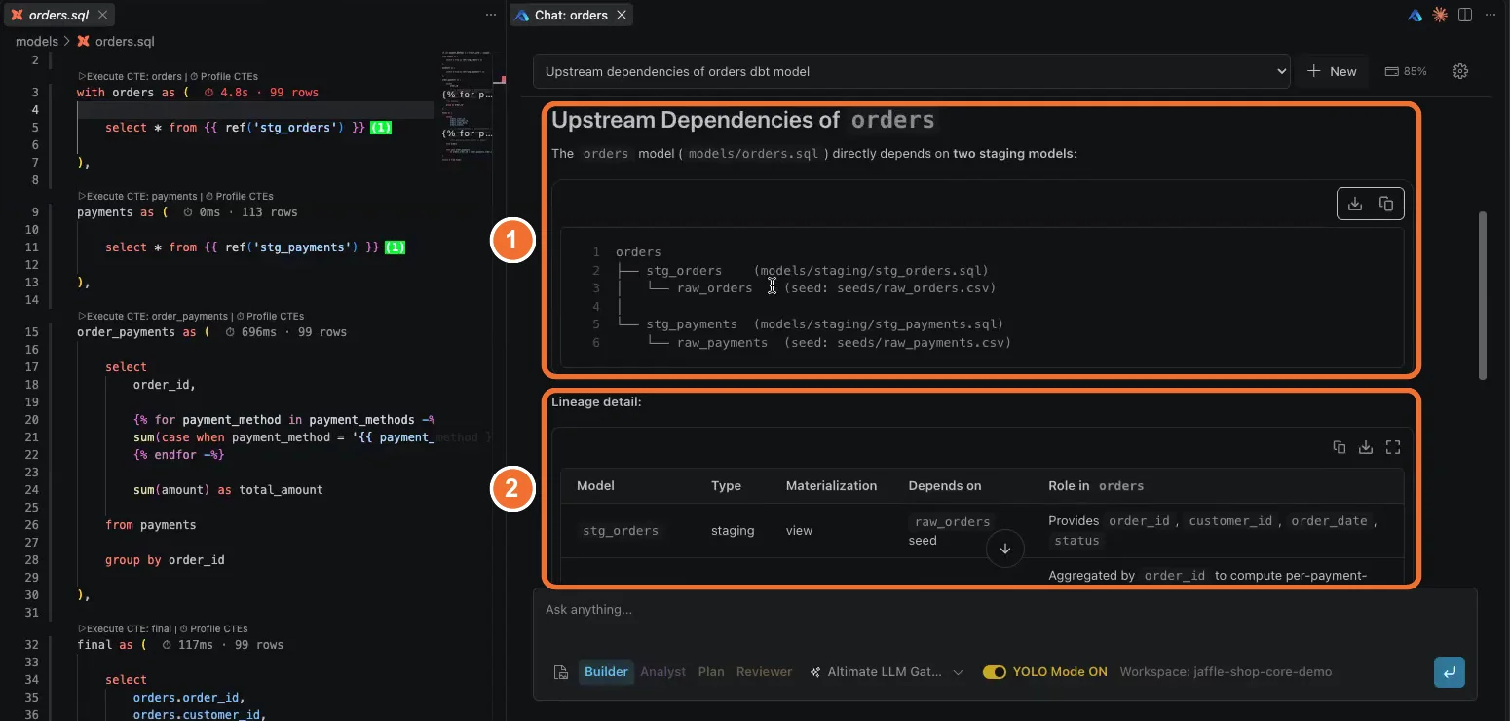The image size is (1510, 721).
Task: Click the attach file context icon near Builder
Action: pyautogui.click(x=561, y=672)
